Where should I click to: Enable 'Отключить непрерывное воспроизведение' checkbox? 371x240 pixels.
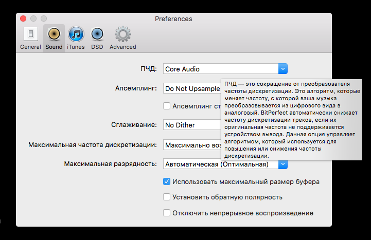click(x=167, y=213)
